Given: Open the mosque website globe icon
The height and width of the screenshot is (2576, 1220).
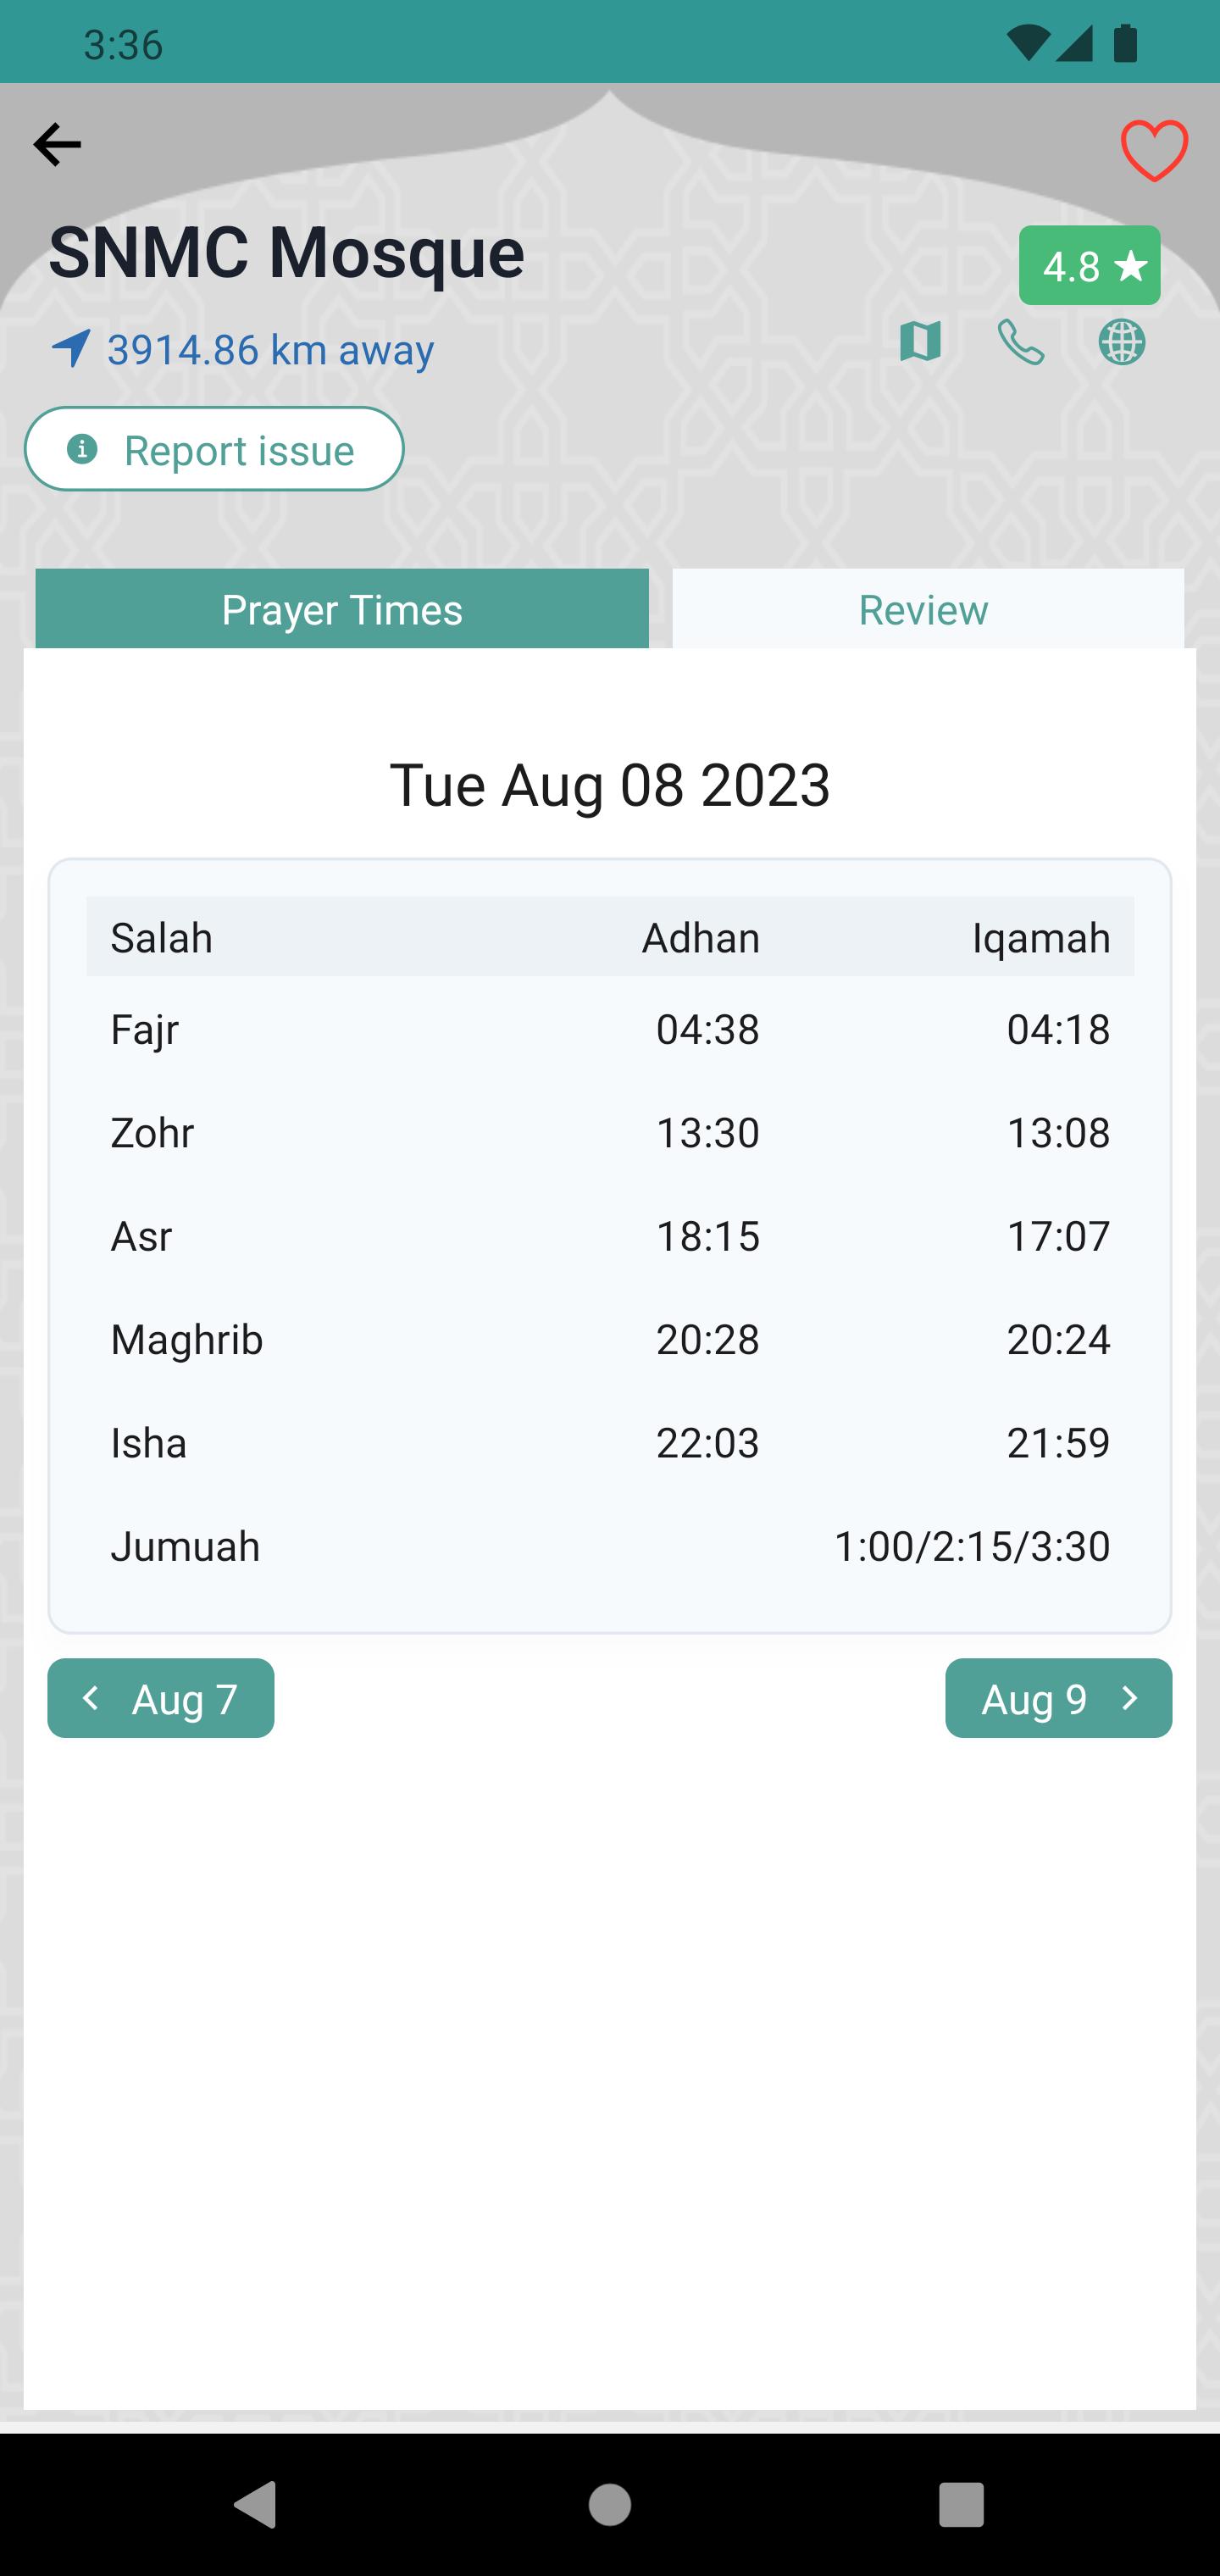Looking at the screenshot, I should (x=1122, y=342).
